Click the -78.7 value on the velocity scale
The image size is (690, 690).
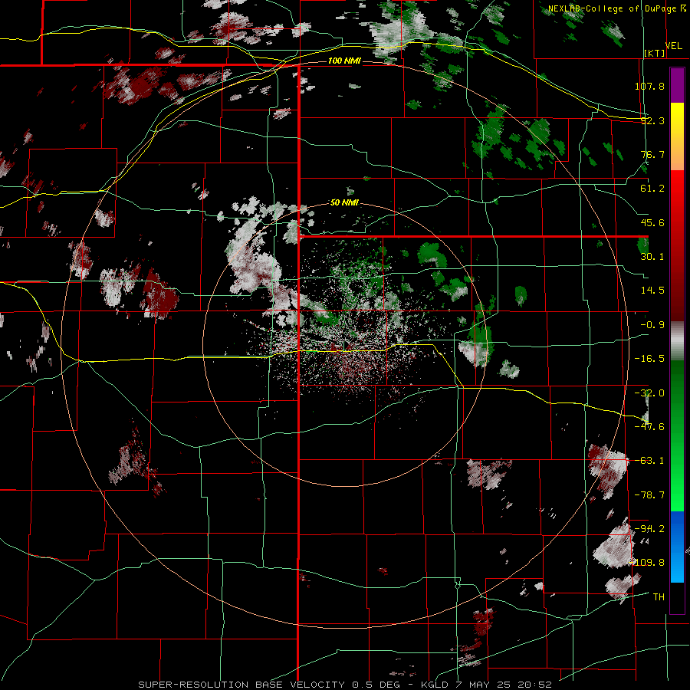tap(649, 495)
